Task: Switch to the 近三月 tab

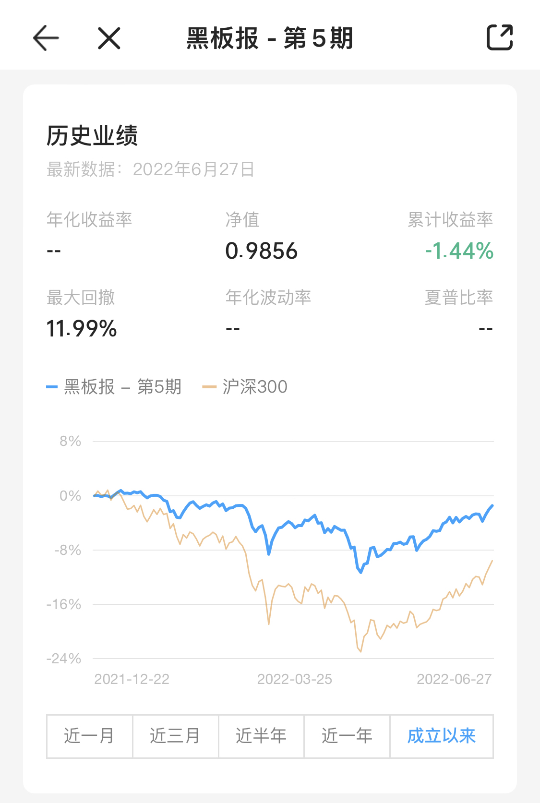Action: pos(175,736)
